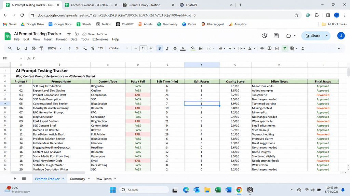Screen dimensions: 350x196
Task: Open the Data menu
Action: [74, 39]
